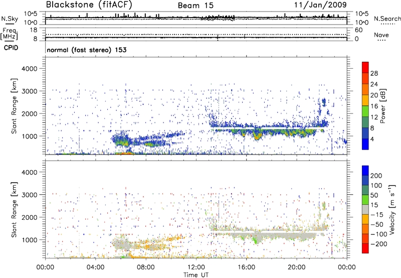Click 'Slant Range [km]' label of velocity panel
This screenshot has height=278, width=401.
[x=14, y=210]
